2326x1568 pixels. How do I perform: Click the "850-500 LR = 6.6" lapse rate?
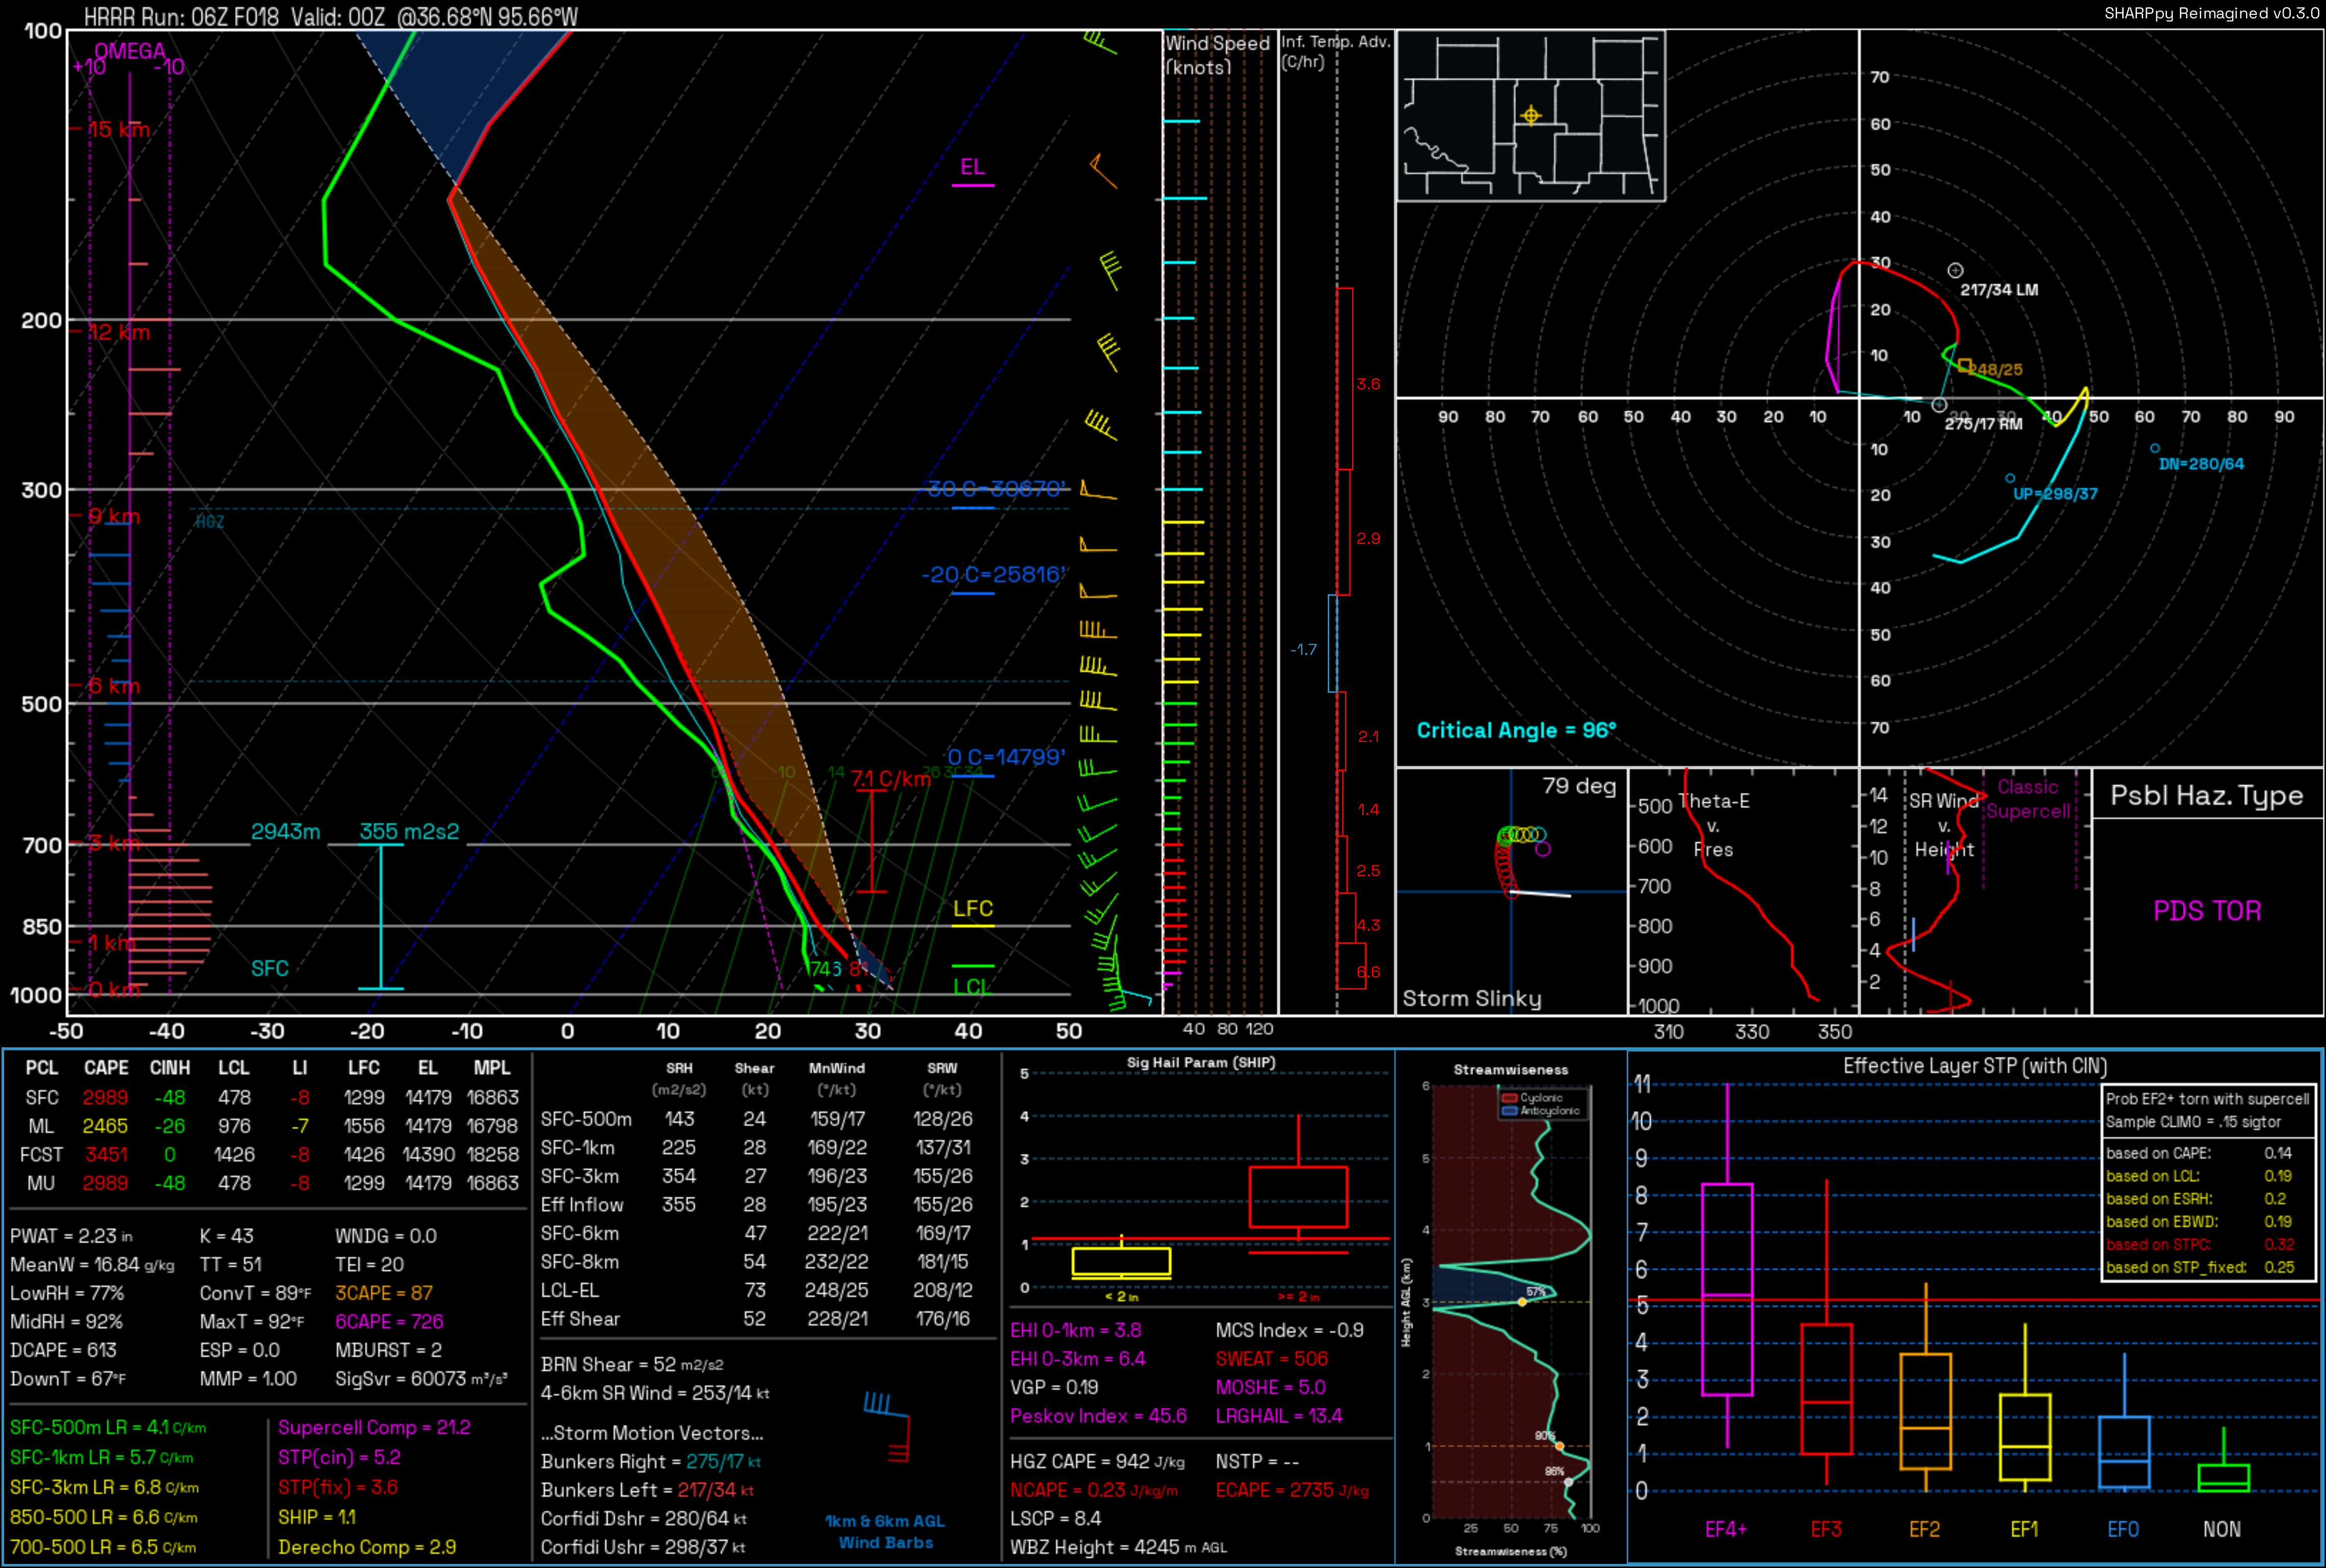click(x=104, y=1517)
